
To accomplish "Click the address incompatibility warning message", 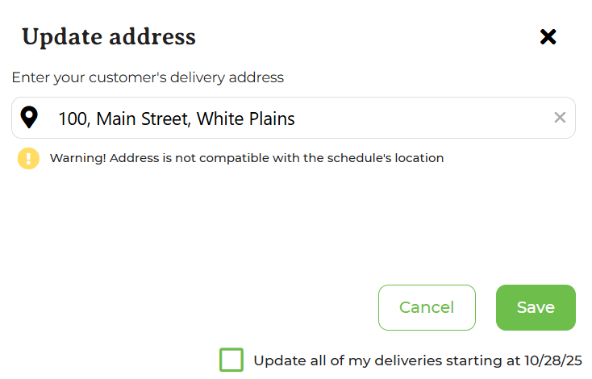I will coord(247,158).
